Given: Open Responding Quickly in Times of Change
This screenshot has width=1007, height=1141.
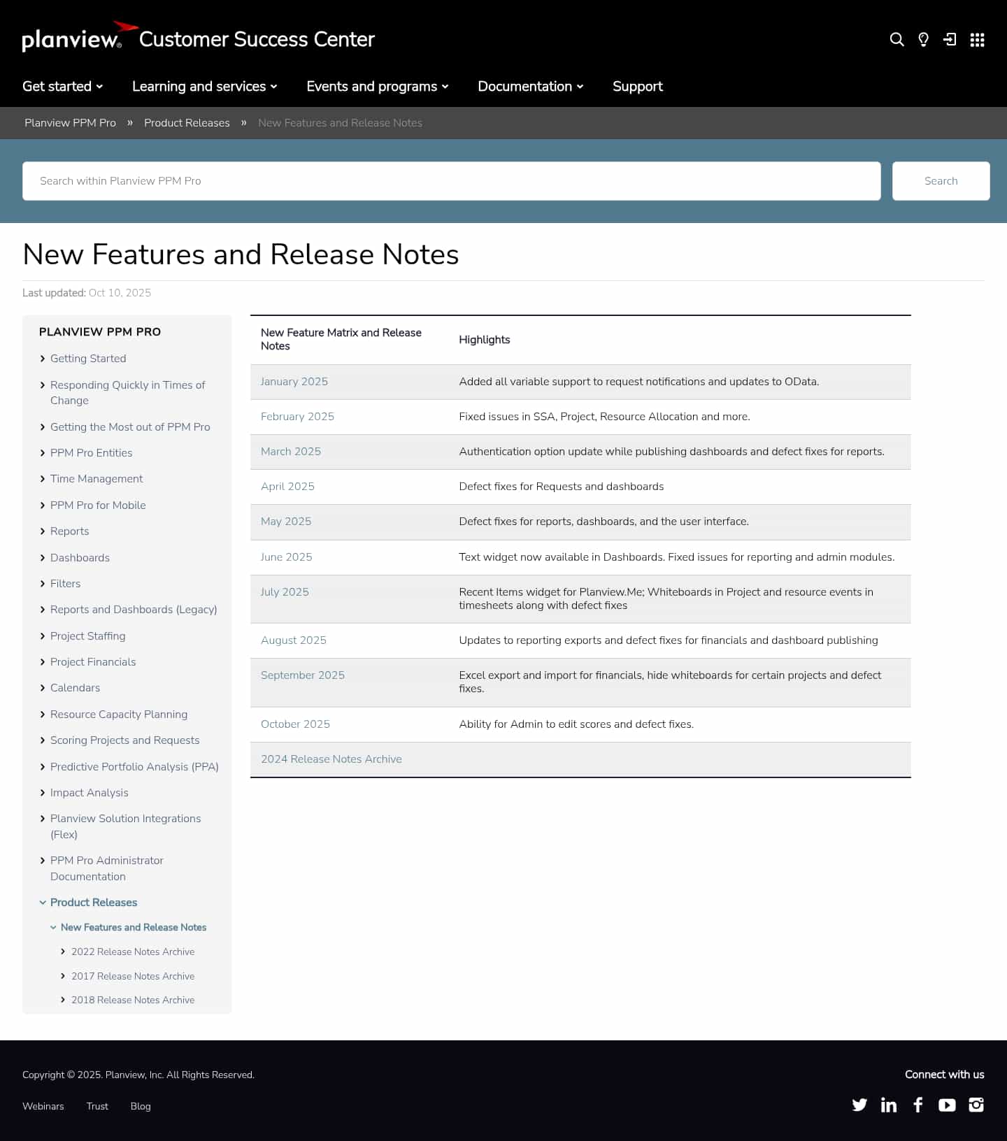Looking at the screenshot, I should (127, 393).
